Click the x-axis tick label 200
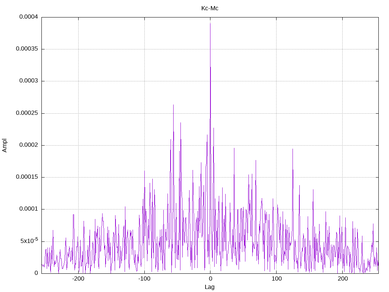Viewport: 389px width, 292px height. [343, 279]
